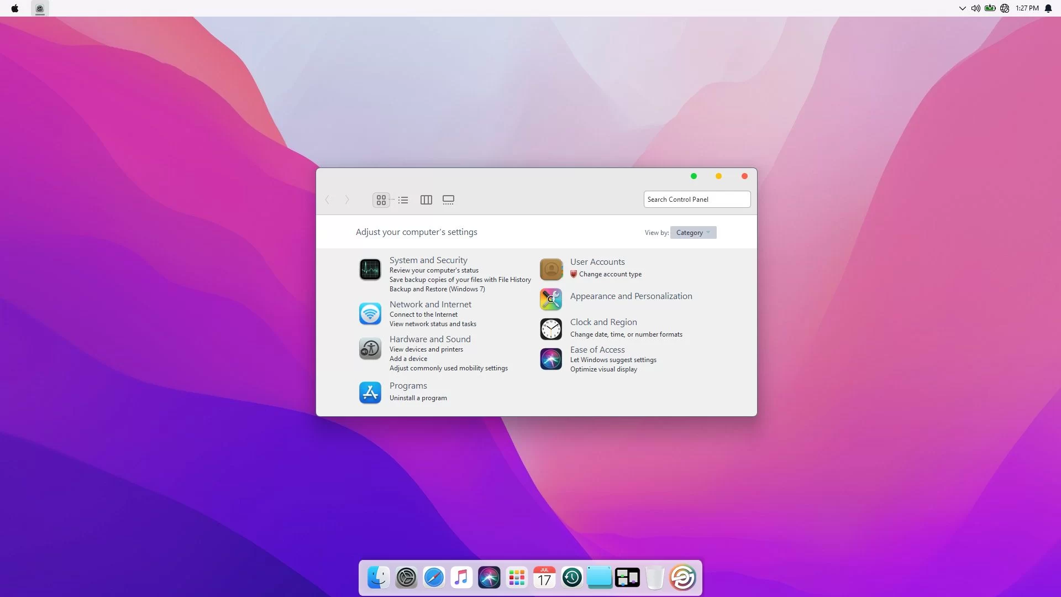Switch to column view in toolbar
The width and height of the screenshot is (1061, 597).
pyautogui.click(x=426, y=200)
